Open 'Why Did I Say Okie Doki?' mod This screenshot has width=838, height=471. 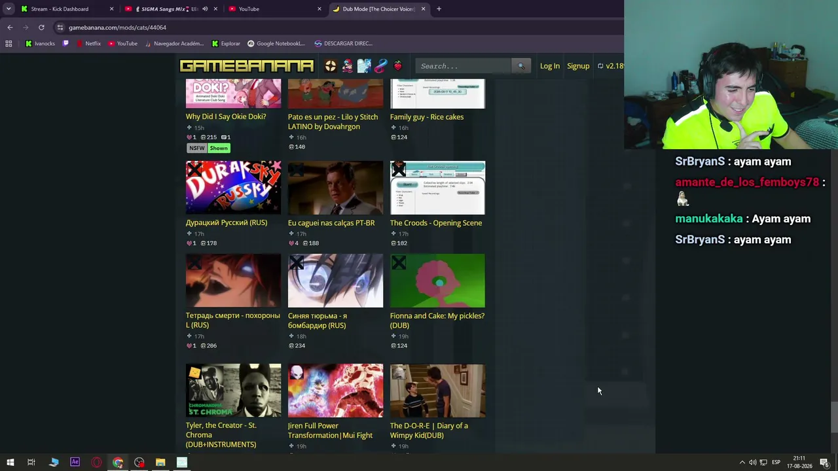(x=226, y=117)
